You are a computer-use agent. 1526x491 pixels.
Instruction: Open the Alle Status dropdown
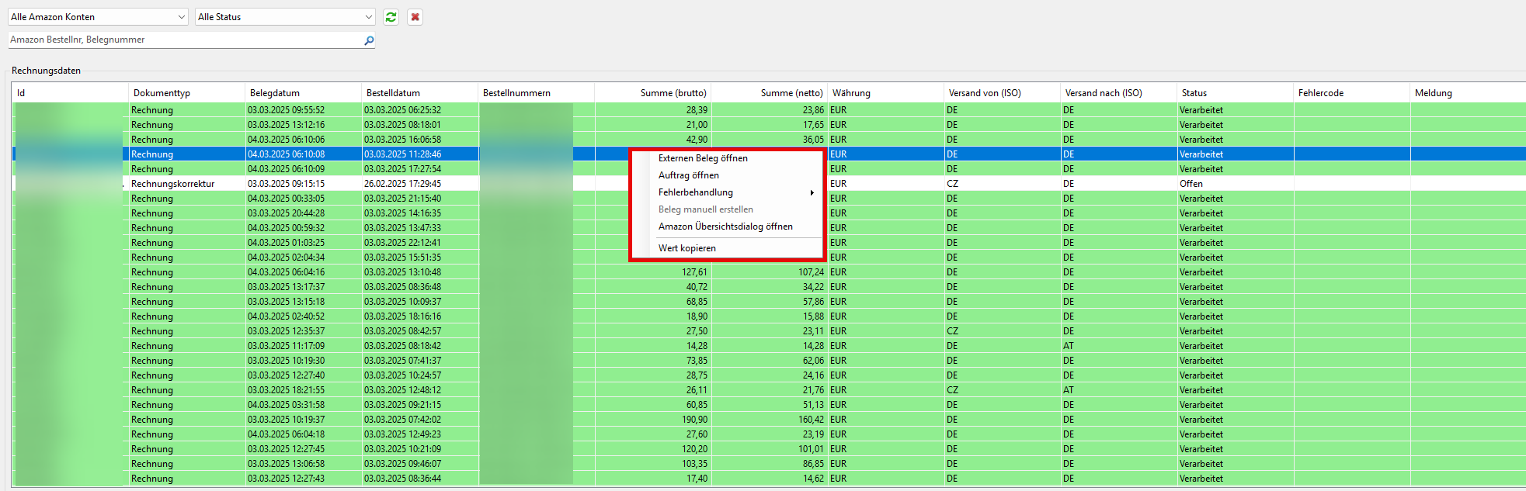pos(284,17)
